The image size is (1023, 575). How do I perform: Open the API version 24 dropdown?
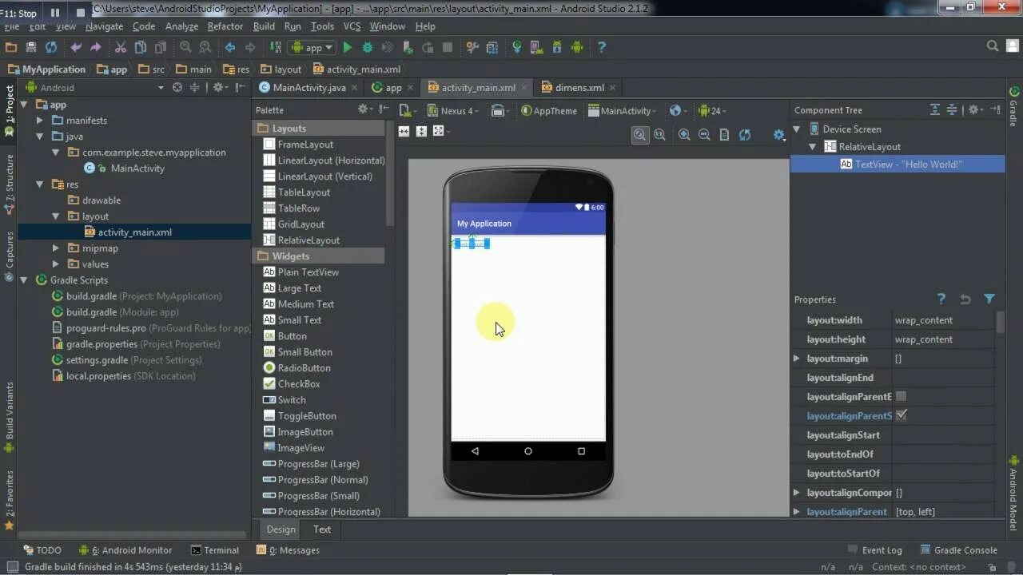point(714,110)
